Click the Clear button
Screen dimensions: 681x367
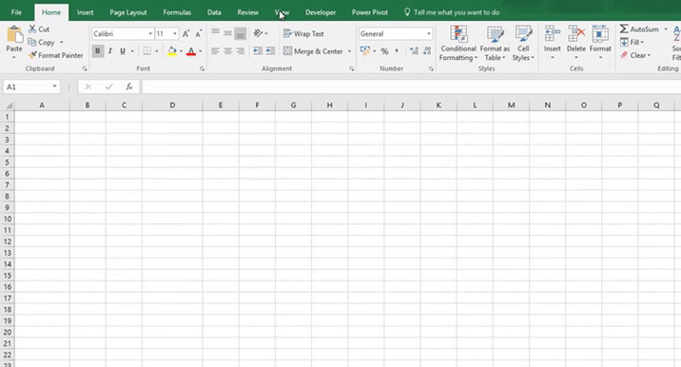pos(635,55)
